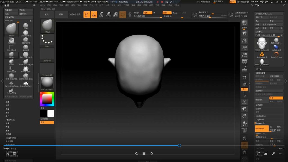The image size is (288, 162).
Task: Expand the ShadowBox section
Action: (260, 116)
